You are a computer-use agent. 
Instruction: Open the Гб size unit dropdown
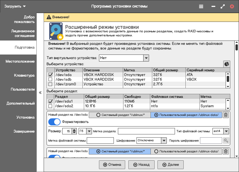click(x=89, y=131)
